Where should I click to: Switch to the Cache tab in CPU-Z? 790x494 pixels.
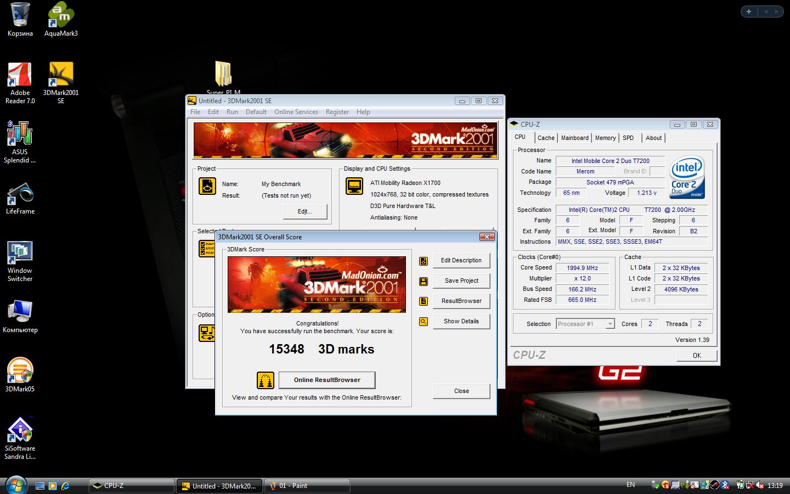546,138
